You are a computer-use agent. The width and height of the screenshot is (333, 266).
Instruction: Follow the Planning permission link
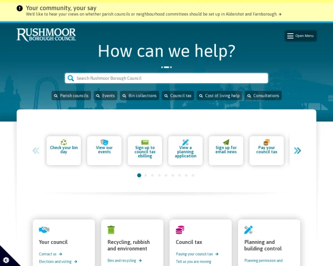(x=263, y=260)
